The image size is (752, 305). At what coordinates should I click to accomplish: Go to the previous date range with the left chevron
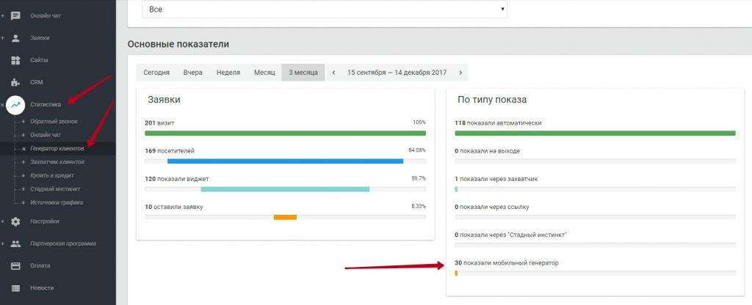tap(334, 73)
